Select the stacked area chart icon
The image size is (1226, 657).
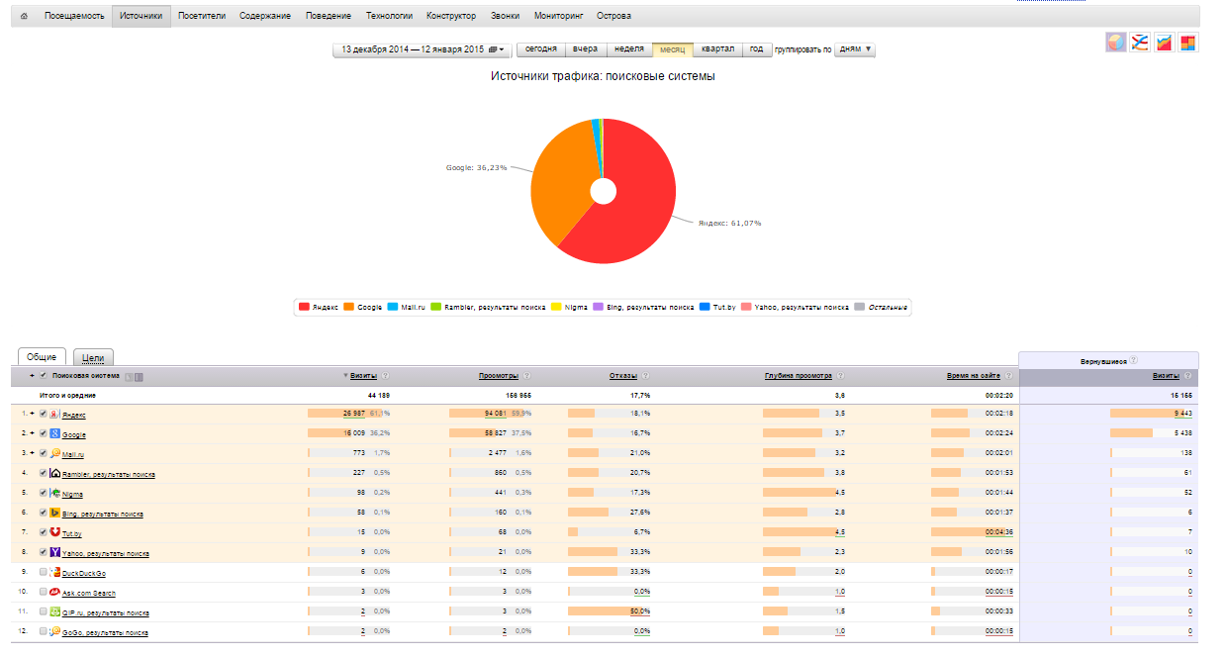pos(1165,43)
